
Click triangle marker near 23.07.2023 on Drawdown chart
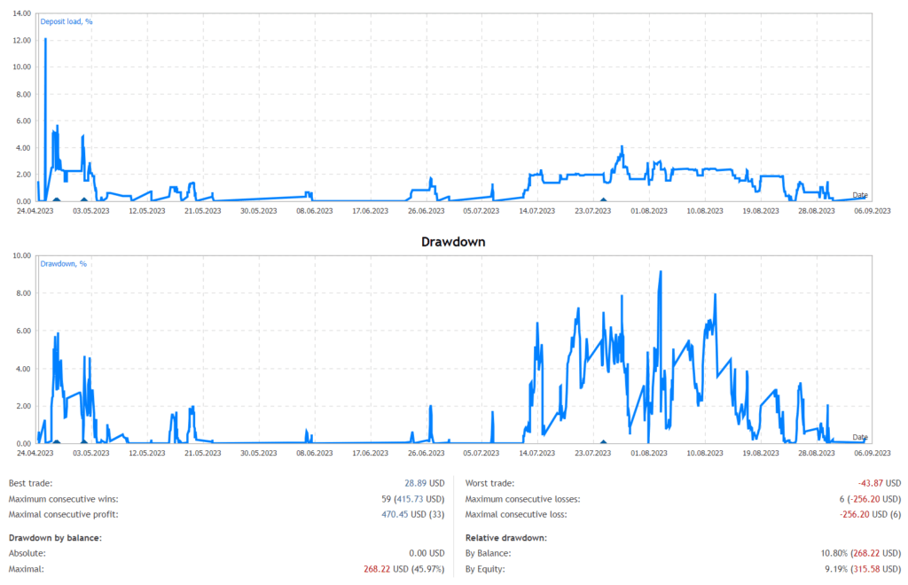click(603, 441)
